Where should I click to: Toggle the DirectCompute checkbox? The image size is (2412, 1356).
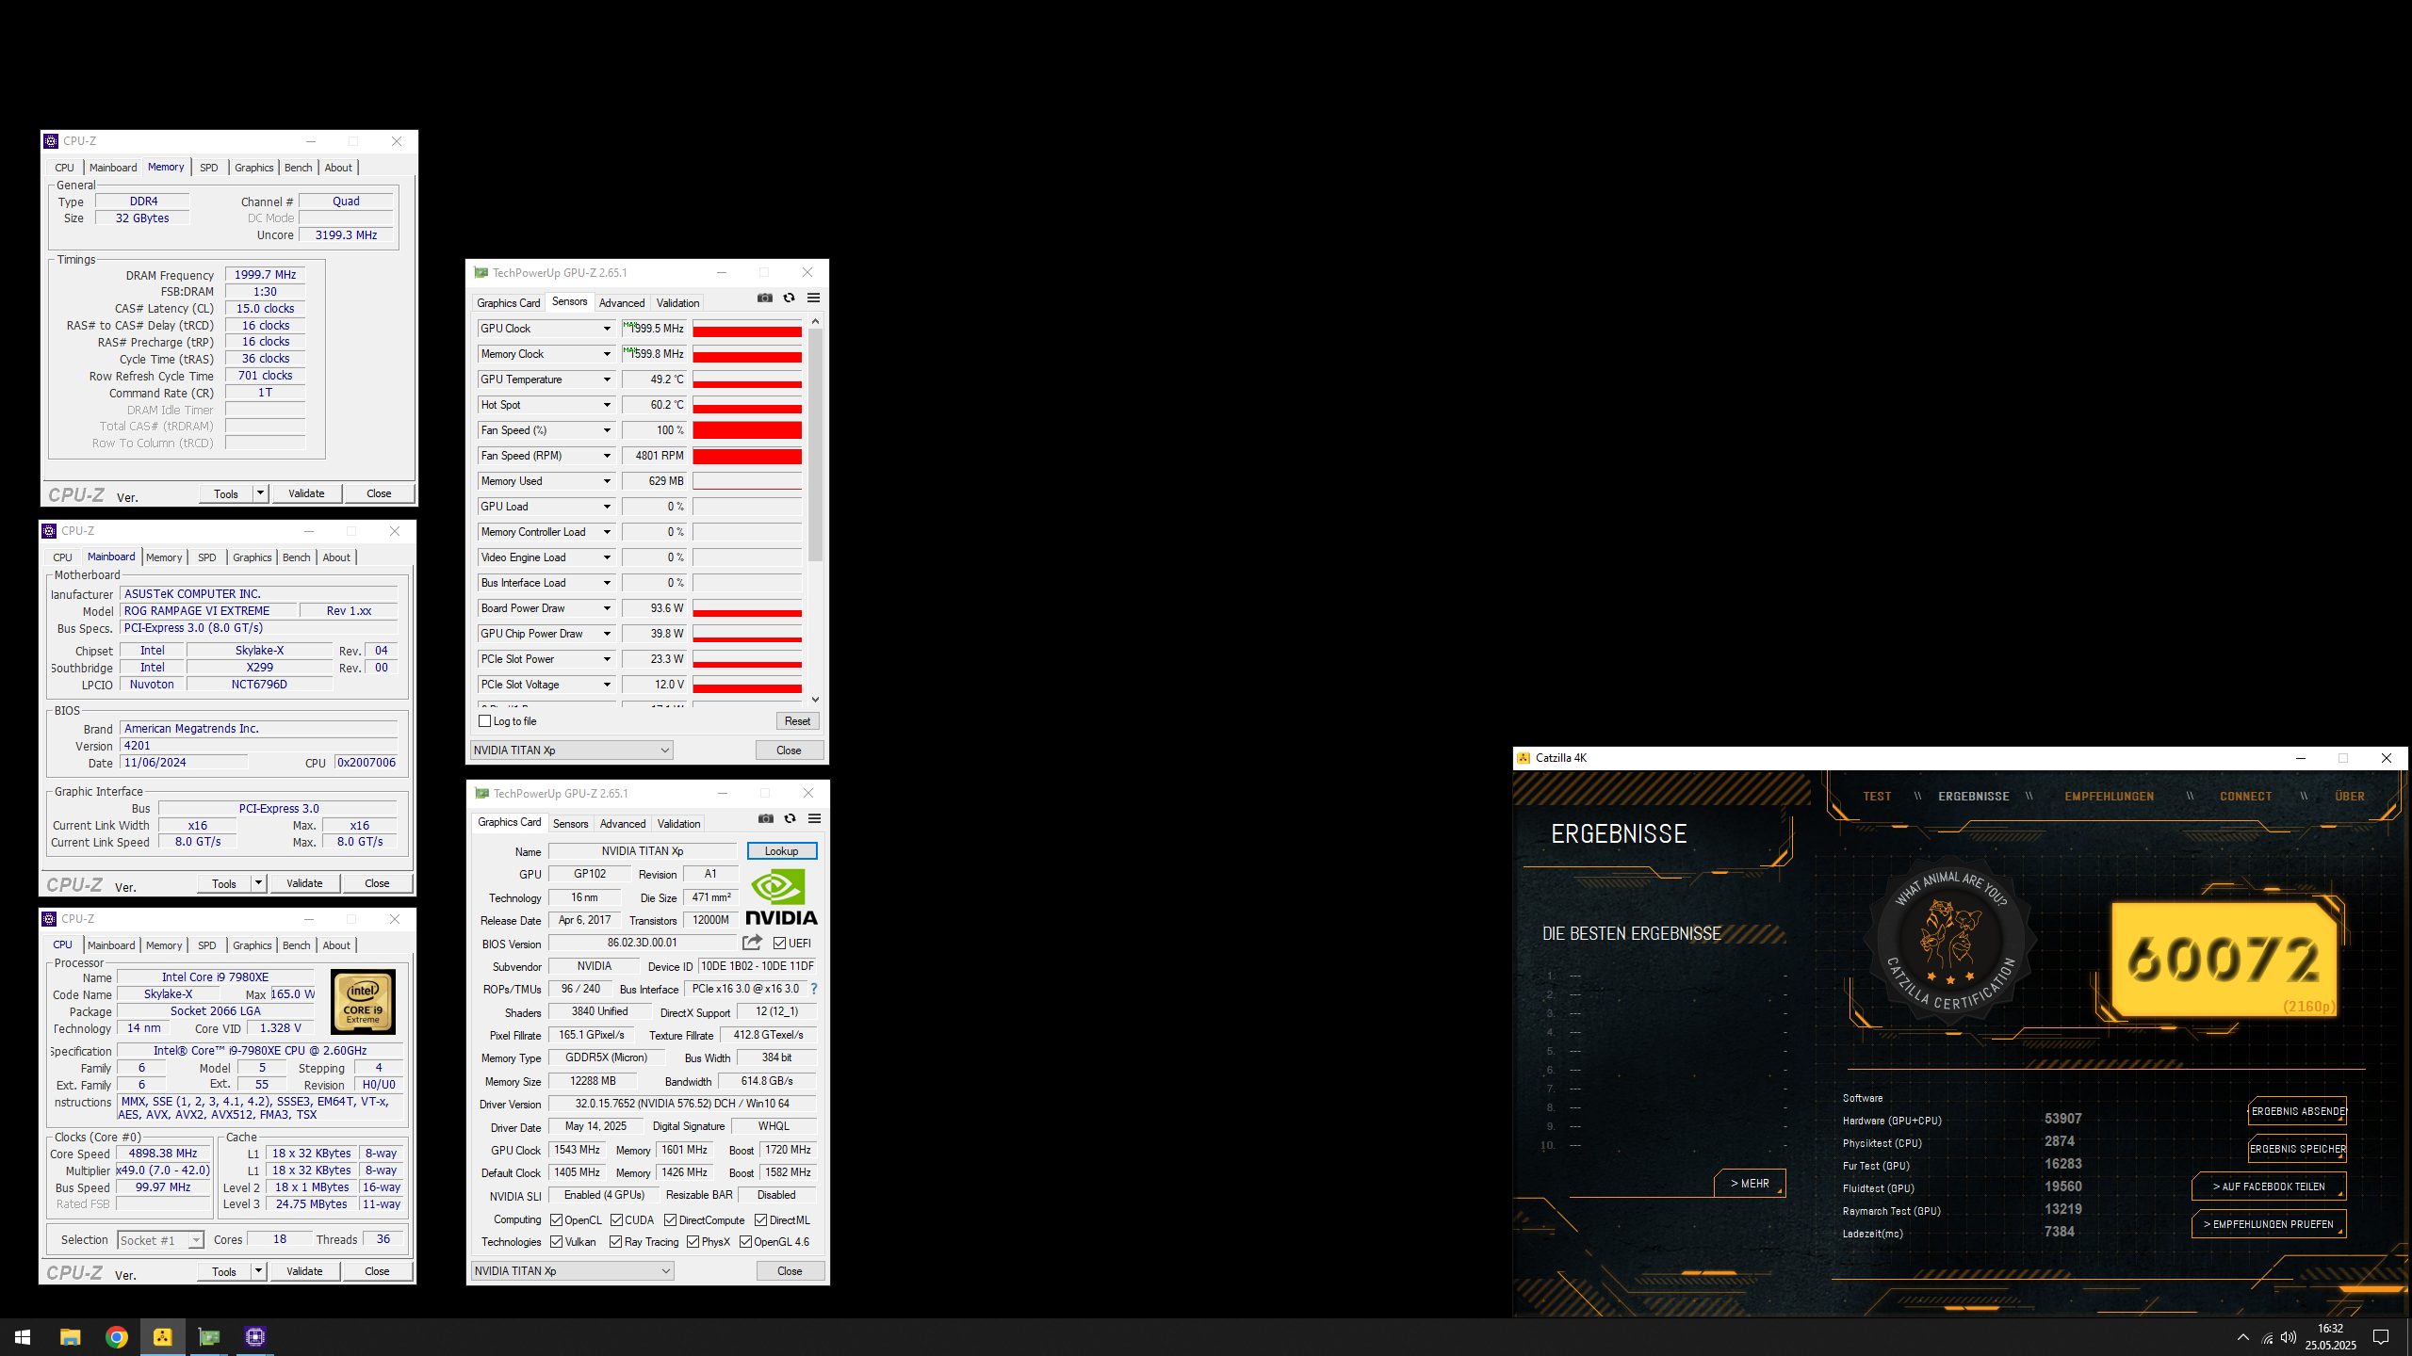point(671,1220)
